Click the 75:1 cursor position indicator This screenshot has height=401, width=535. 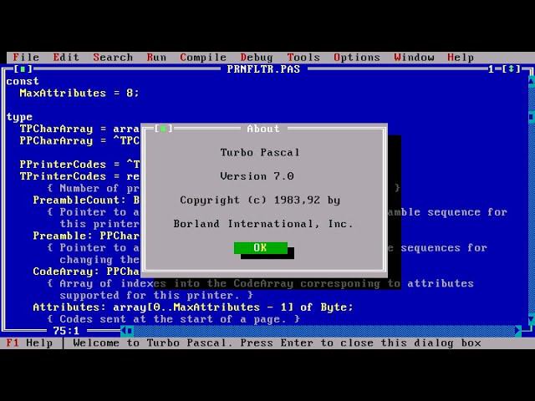tap(66, 331)
